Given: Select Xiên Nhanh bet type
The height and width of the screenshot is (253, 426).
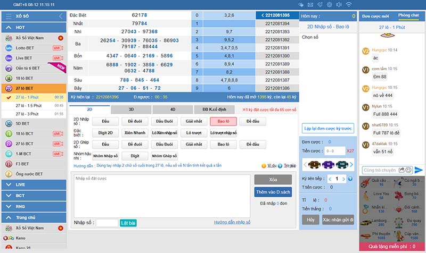Looking at the screenshot, I should pos(135,133).
